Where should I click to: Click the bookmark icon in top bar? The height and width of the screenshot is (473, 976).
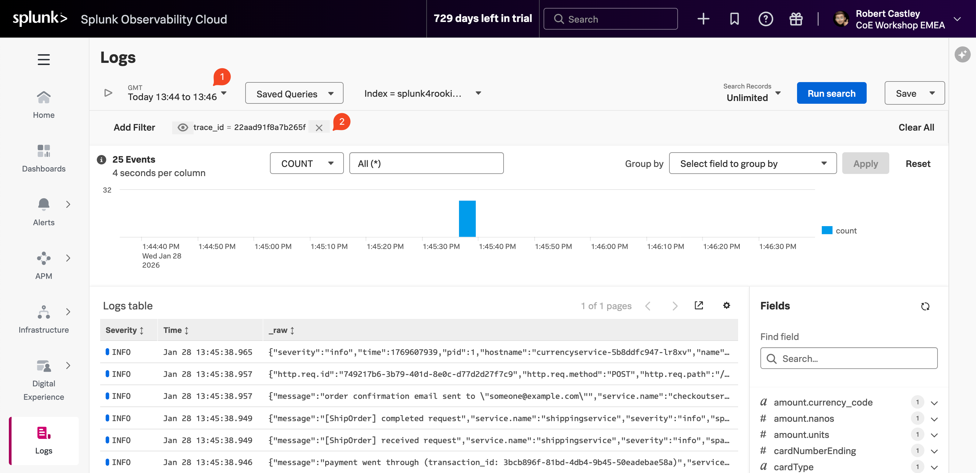tap(734, 19)
